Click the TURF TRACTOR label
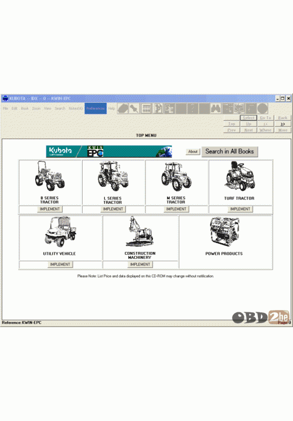Screen dimensions: 293x421 click(239, 198)
